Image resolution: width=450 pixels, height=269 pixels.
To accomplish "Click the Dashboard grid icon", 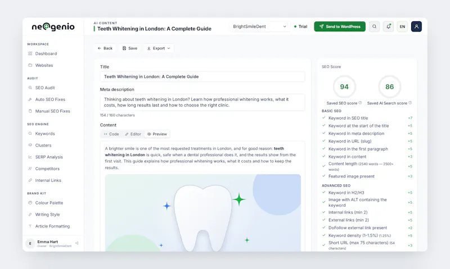I will click(30, 53).
